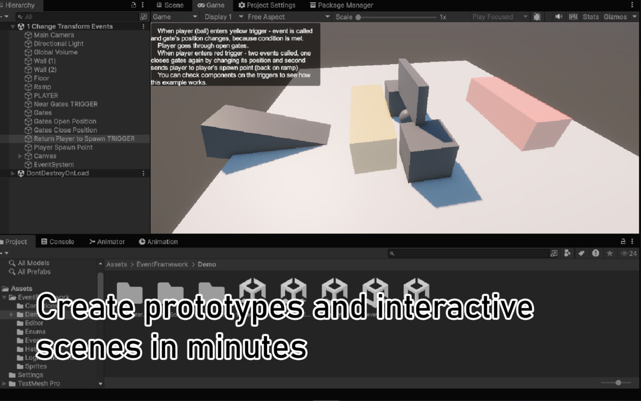Select the Gates object
The width and height of the screenshot is (641, 401).
pos(43,112)
